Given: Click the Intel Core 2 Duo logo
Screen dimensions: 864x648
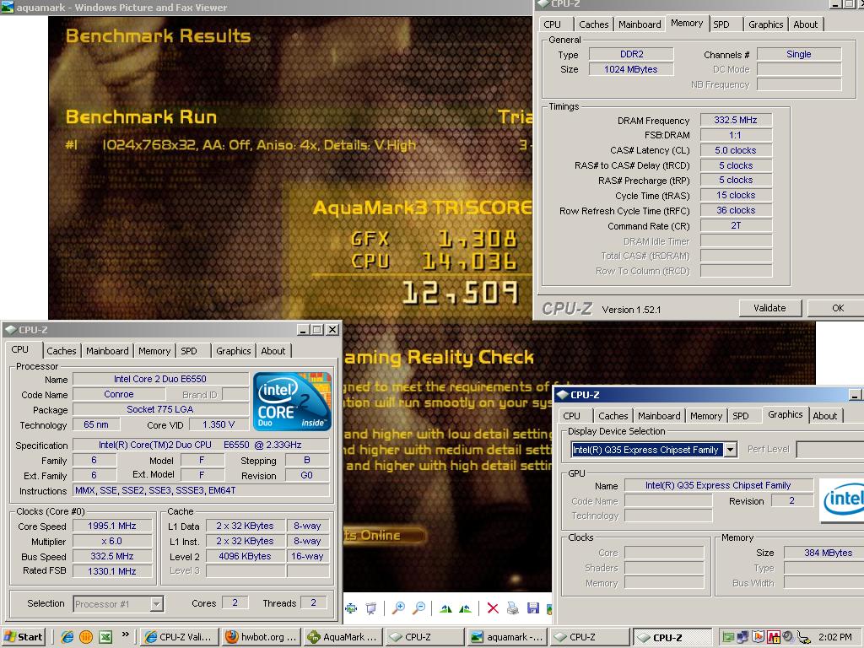Looking at the screenshot, I should [x=292, y=402].
